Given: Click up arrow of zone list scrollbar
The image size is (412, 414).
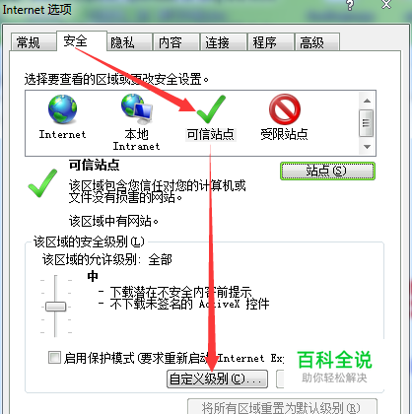Looking at the screenshot, I should pos(367,101).
